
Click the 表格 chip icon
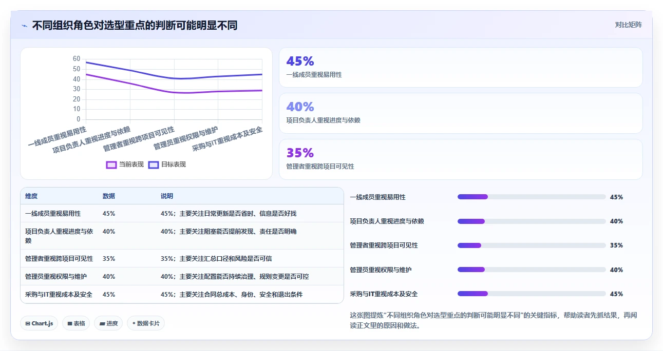(70, 324)
